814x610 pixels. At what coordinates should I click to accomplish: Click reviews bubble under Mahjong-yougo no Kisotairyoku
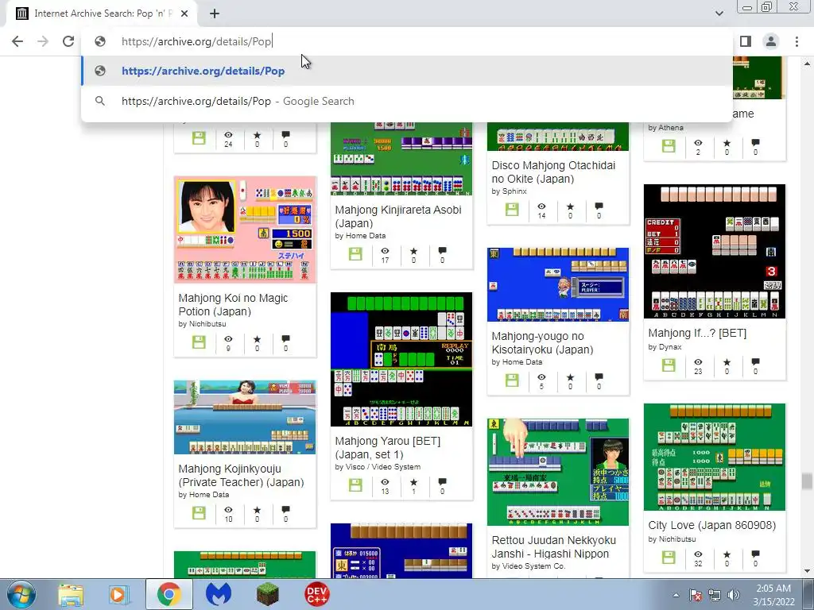click(x=599, y=377)
